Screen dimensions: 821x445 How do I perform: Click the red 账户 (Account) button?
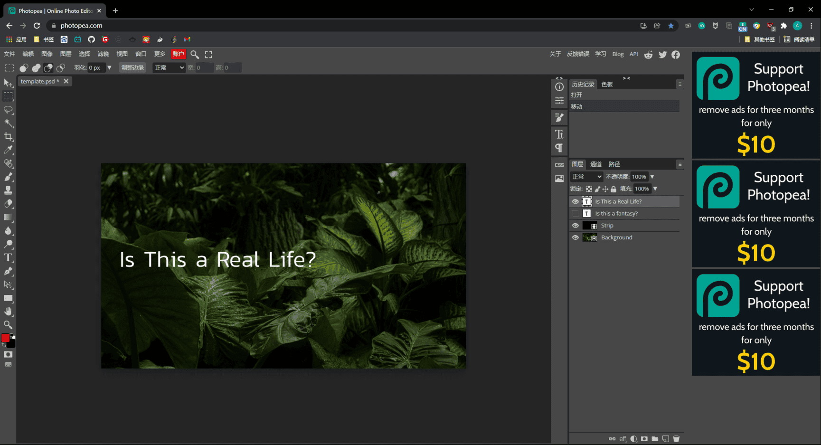pyautogui.click(x=178, y=54)
